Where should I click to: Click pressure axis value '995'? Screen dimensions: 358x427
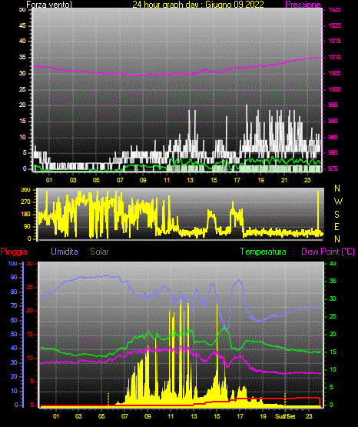(x=333, y=105)
